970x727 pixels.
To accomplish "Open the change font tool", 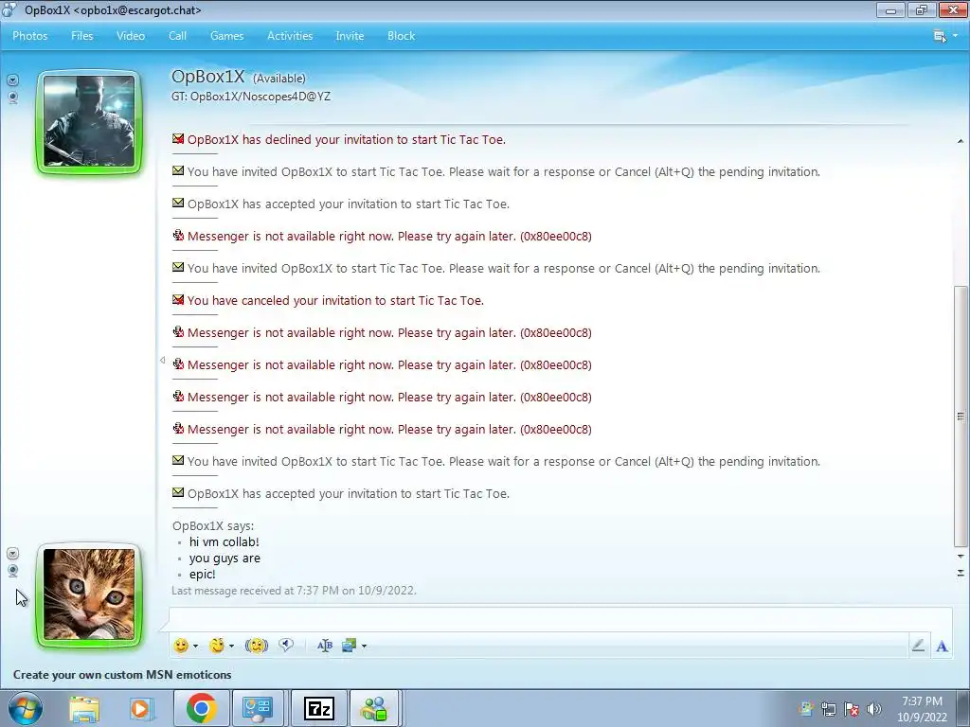I will [x=325, y=646].
